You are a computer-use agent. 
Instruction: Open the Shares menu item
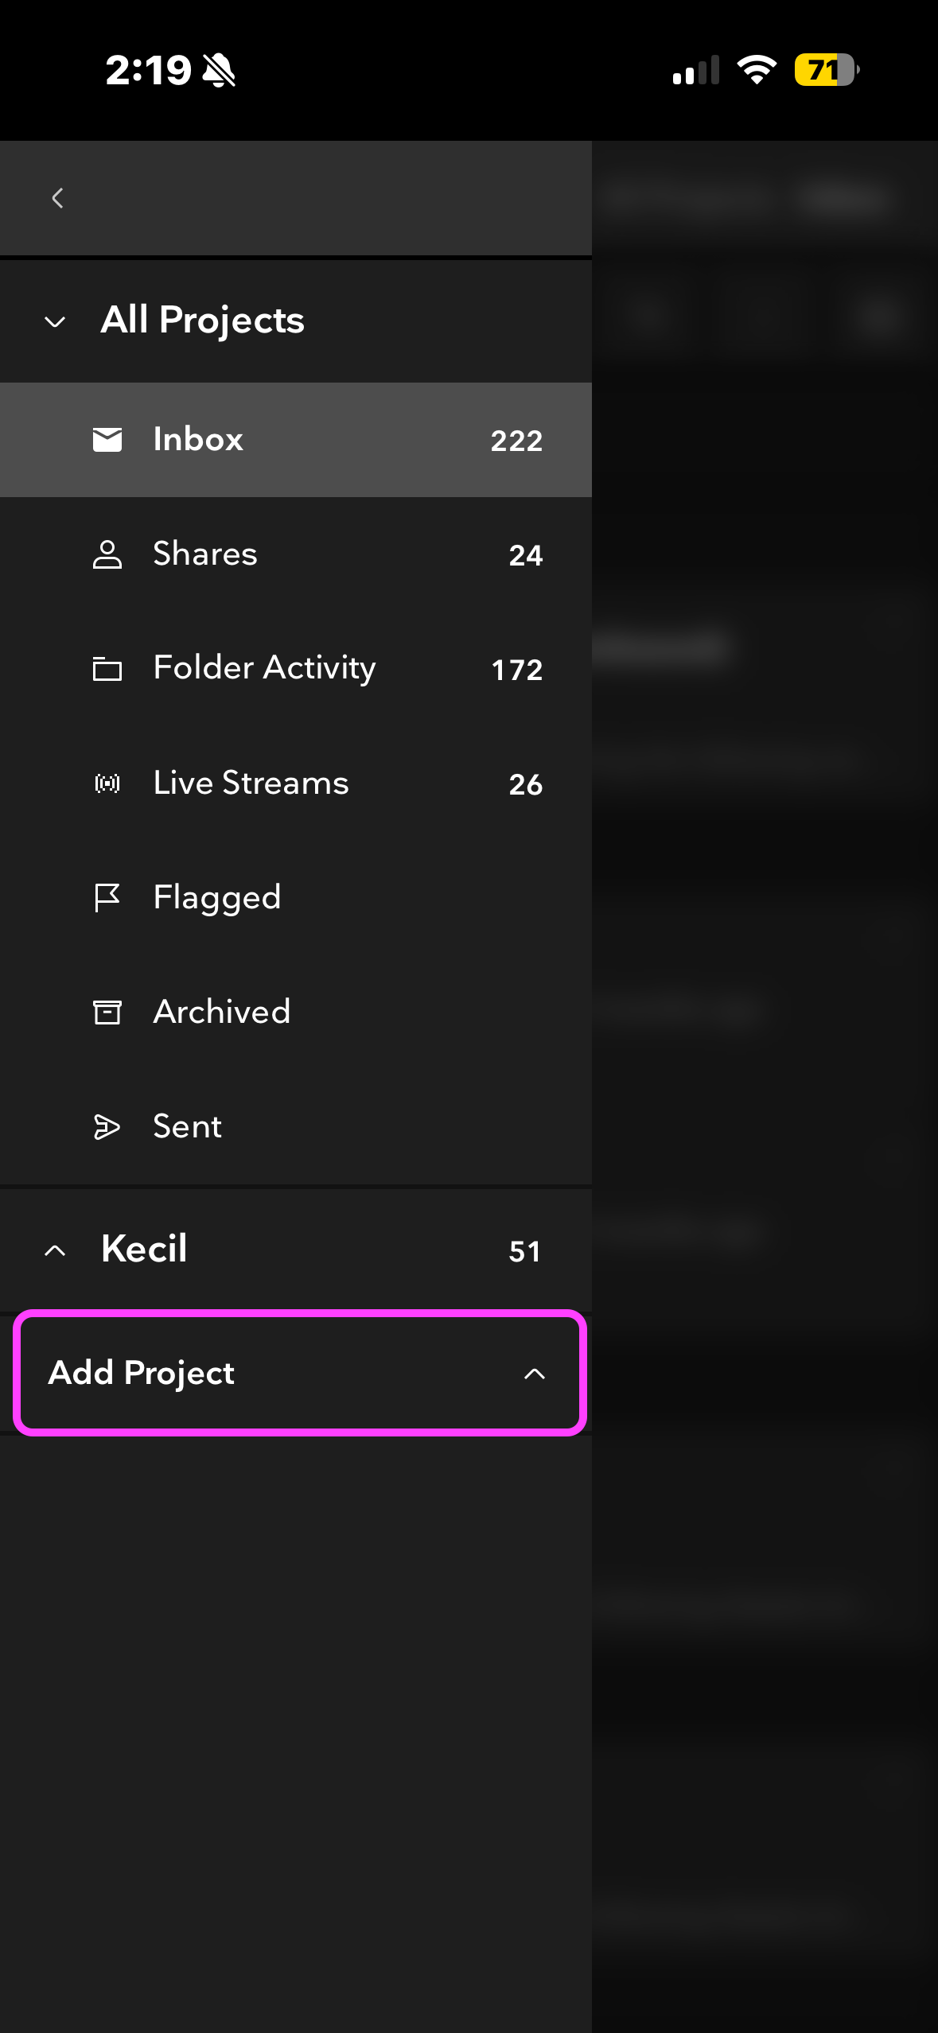(205, 554)
